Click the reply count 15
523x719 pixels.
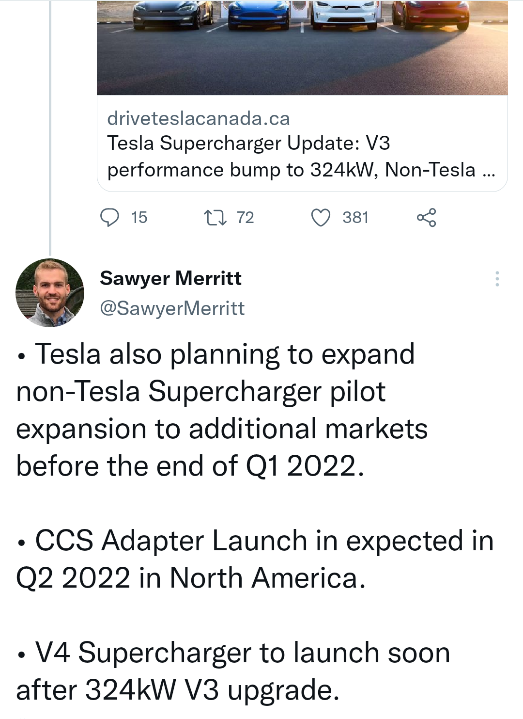(139, 217)
